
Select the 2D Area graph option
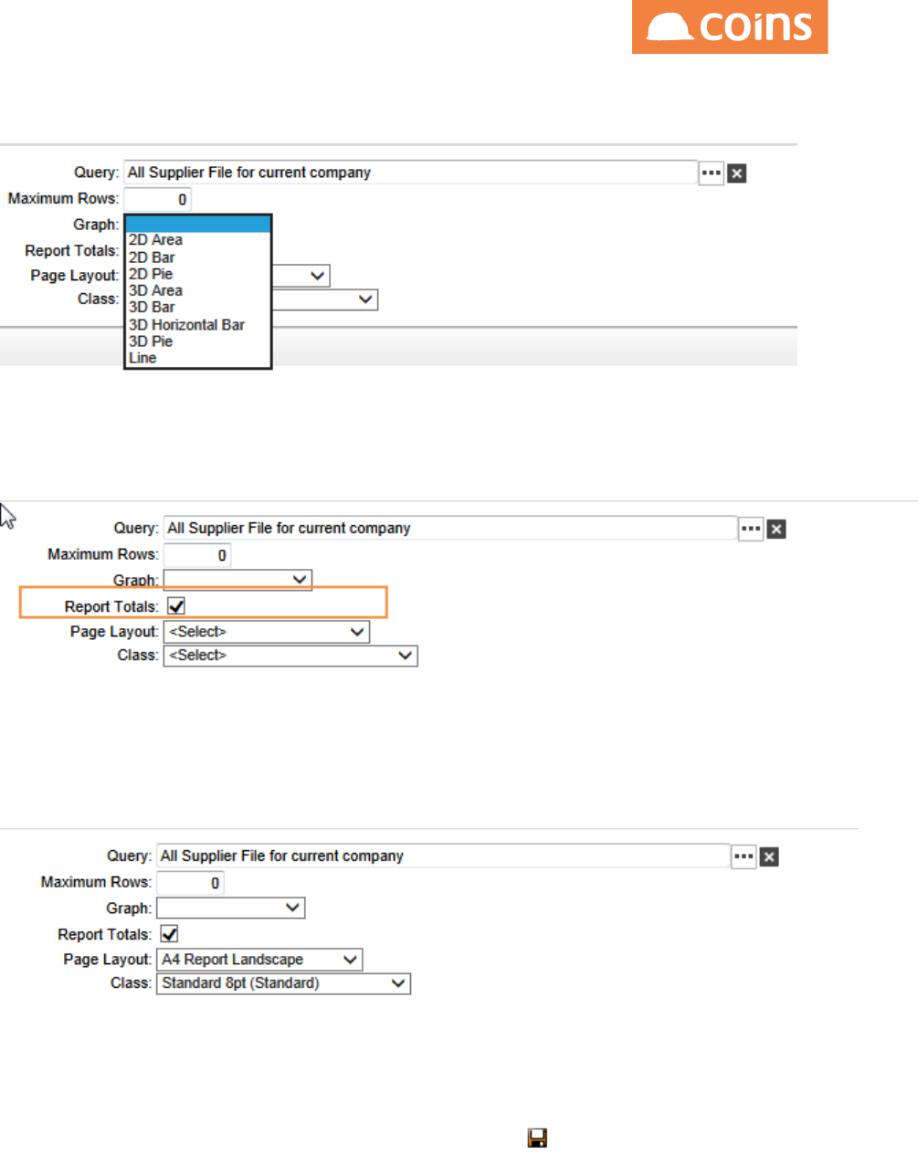pyautogui.click(x=155, y=240)
